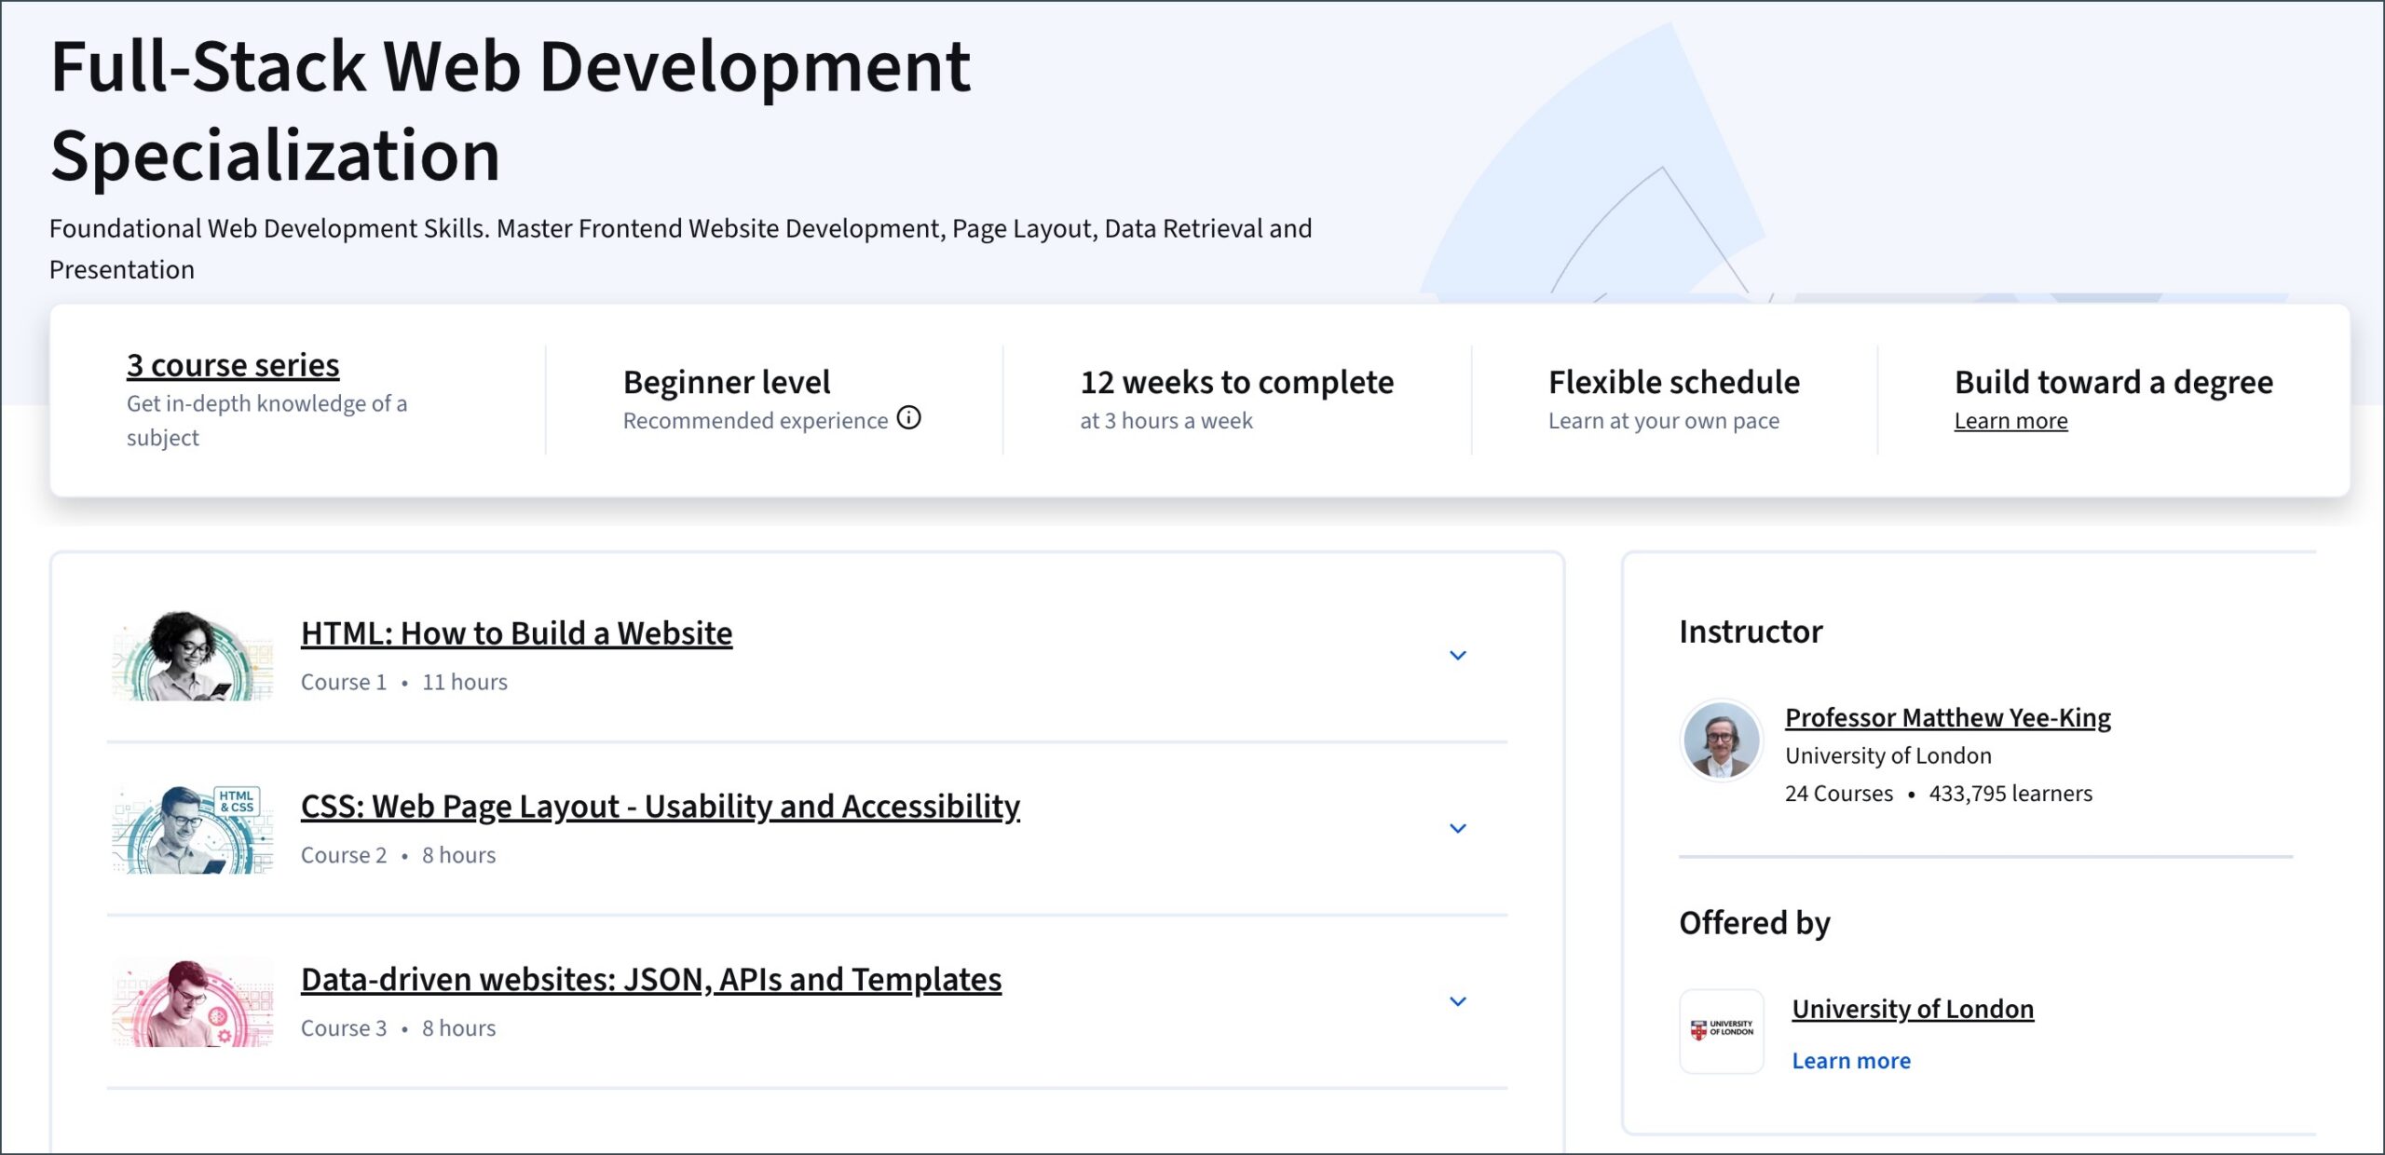Click the Offered by heading
The width and height of the screenshot is (2385, 1155).
[x=1754, y=923]
